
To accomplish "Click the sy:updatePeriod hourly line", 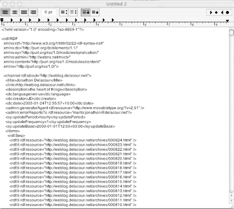I will click(45, 117).
